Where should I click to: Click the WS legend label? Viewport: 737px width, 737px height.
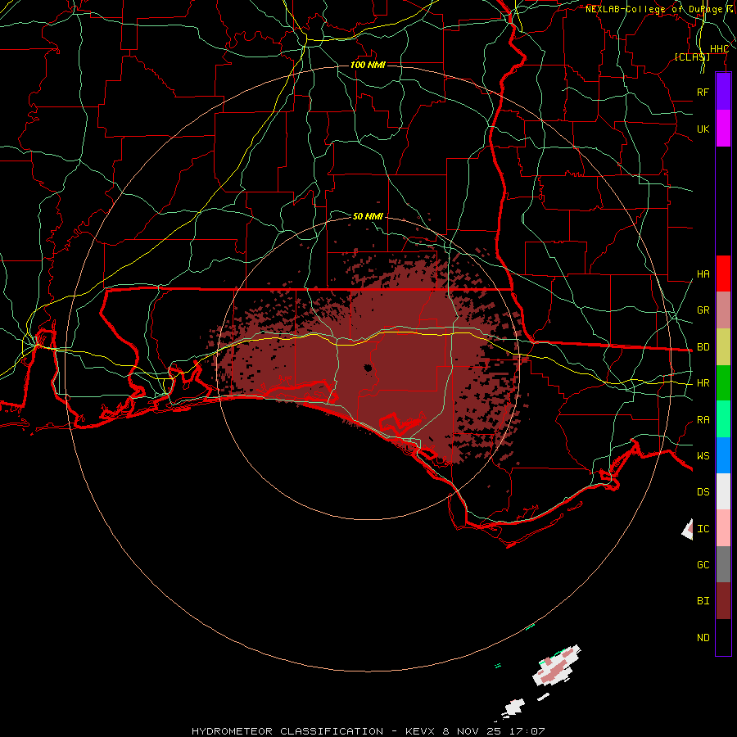703,456
